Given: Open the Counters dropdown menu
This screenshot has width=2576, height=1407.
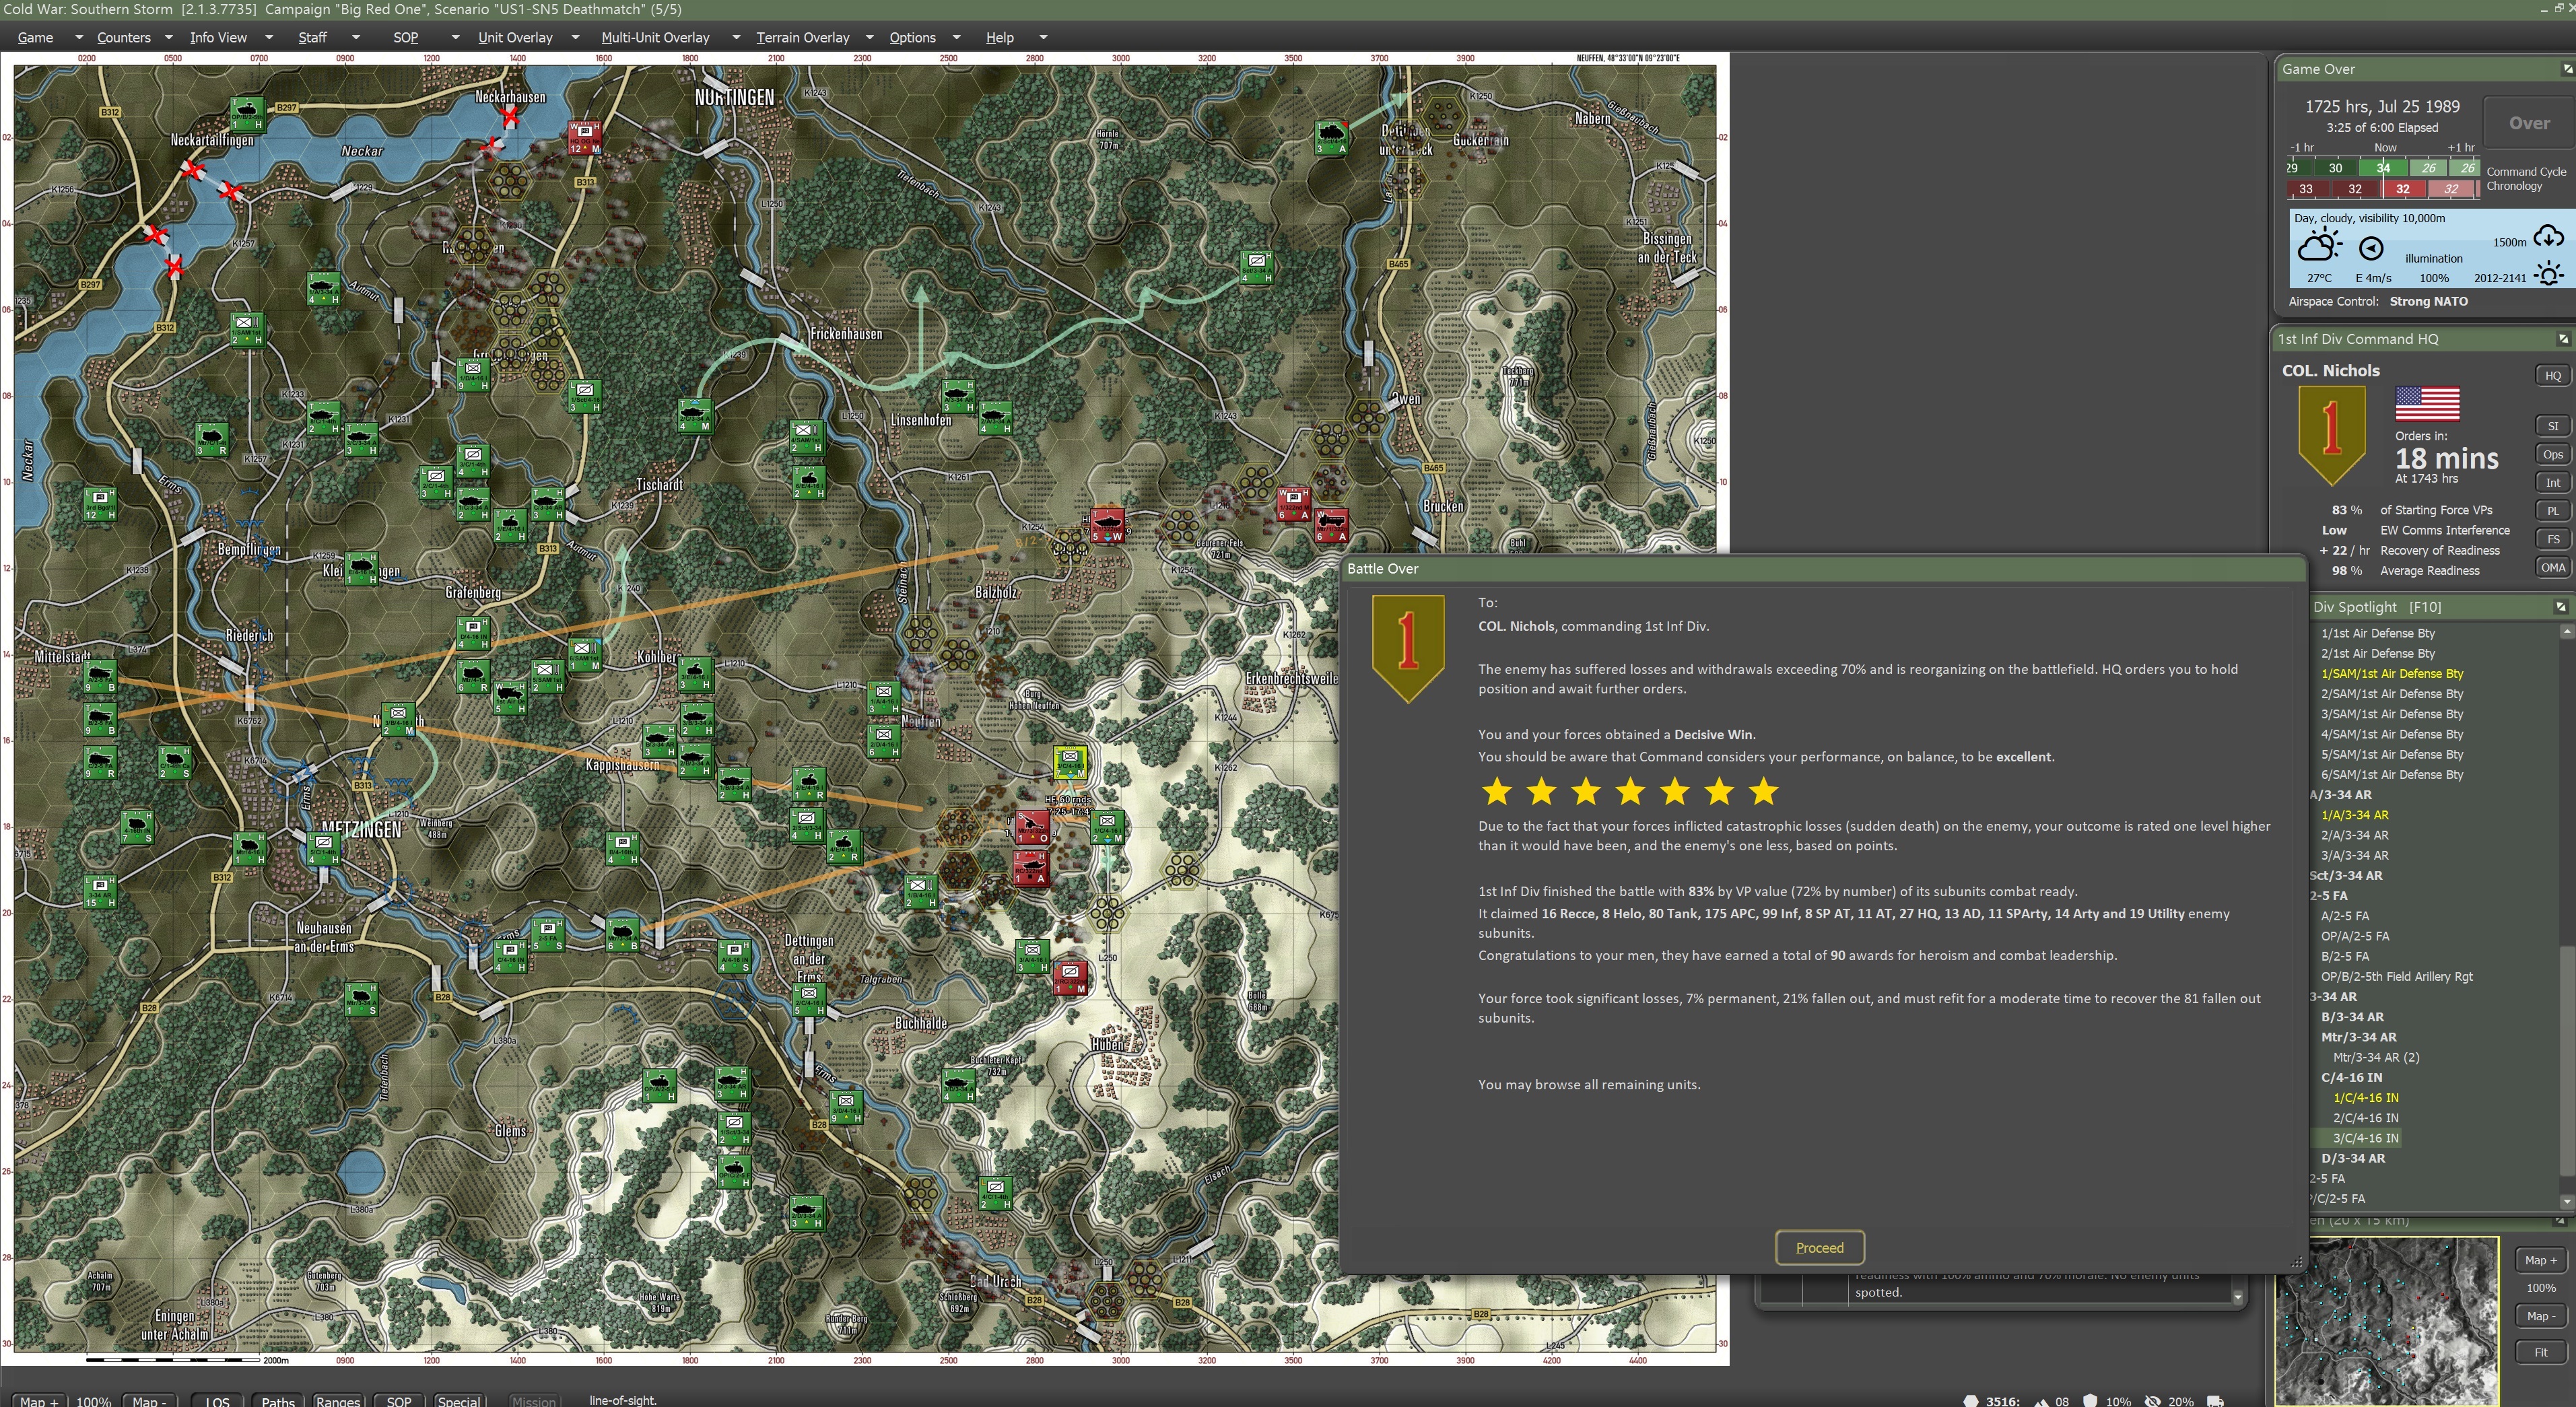Looking at the screenshot, I should point(124,37).
